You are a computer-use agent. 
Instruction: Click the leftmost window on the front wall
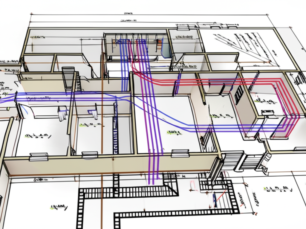pos(39,156)
